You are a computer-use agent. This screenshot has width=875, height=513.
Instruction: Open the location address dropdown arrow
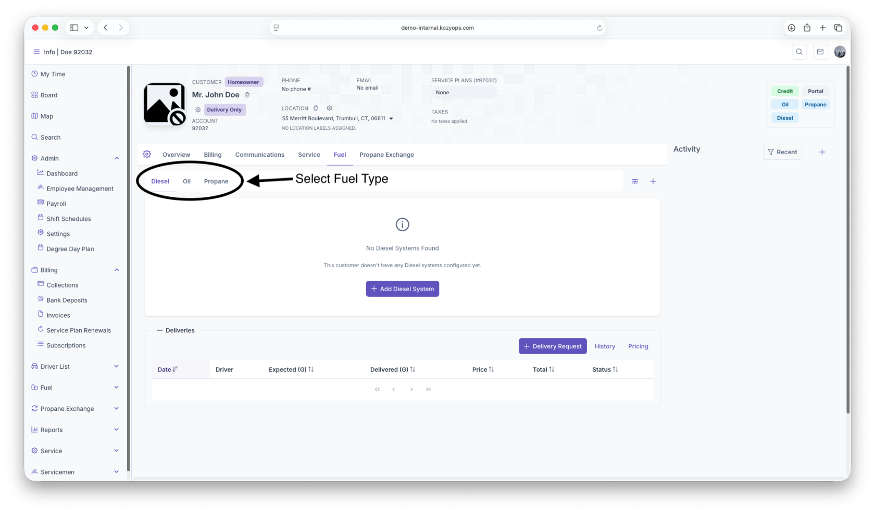tap(391, 119)
